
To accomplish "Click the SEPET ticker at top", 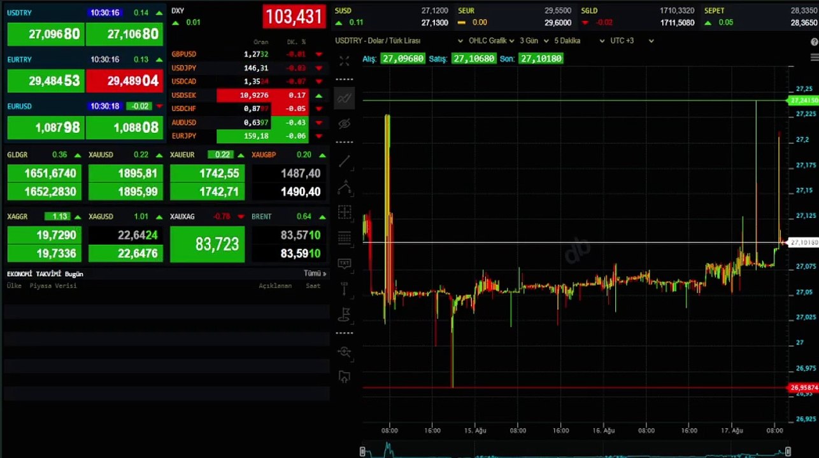I will (759, 17).
